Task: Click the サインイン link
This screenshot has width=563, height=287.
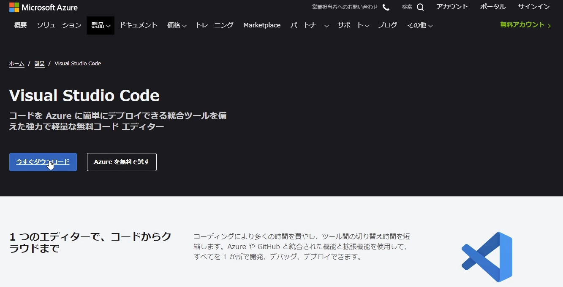Action: (534, 7)
